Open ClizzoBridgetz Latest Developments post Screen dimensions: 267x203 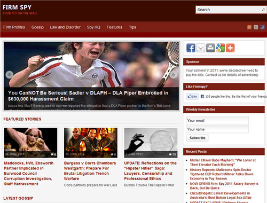click(221, 196)
